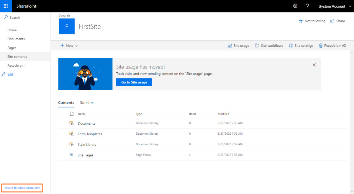Image resolution: width=354 pixels, height=194 pixels.
Task: Click the scrollbar up arrow
Action: (352, 53)
